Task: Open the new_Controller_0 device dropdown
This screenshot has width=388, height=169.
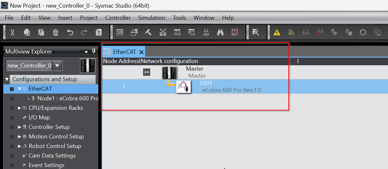Action: coord(57,66)
